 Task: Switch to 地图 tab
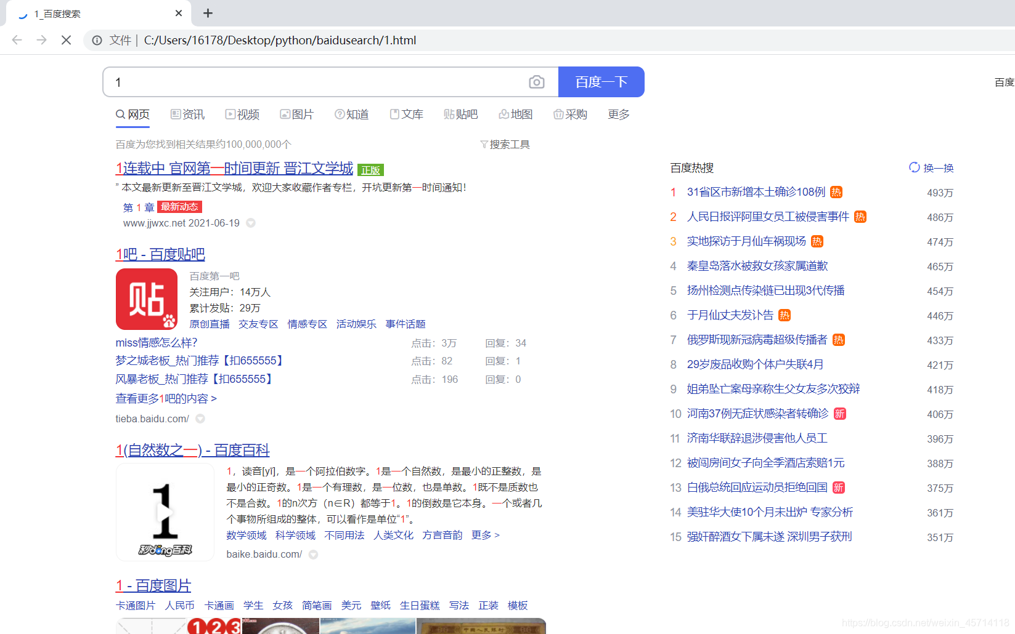click(515, 114)
